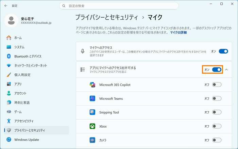Click the 個人用設定 paintbrush icon
This screenshot has height=149, width=238.
tap(9, 75)
